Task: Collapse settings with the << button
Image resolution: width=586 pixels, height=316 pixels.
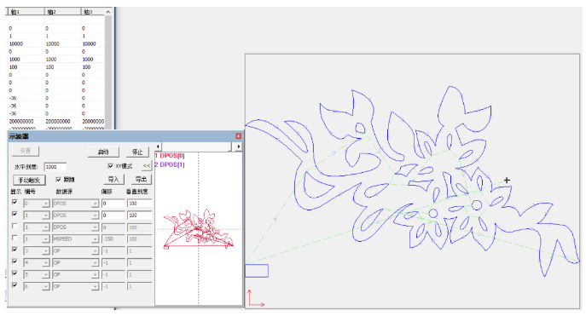Action: [147, 165]
